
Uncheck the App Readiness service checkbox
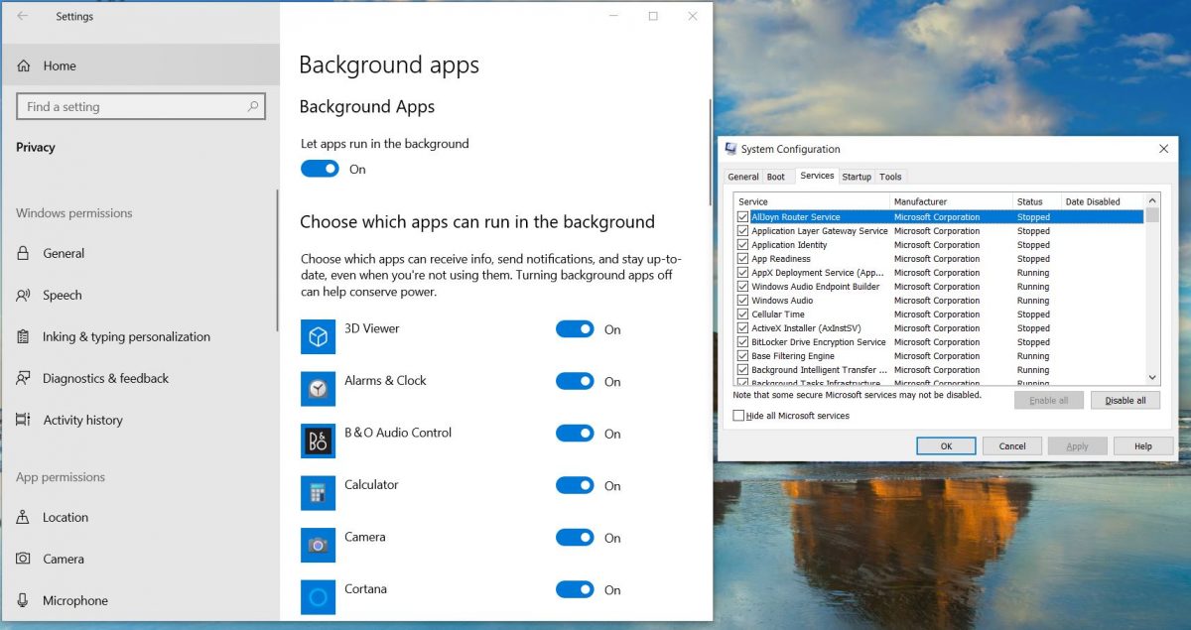742,259
